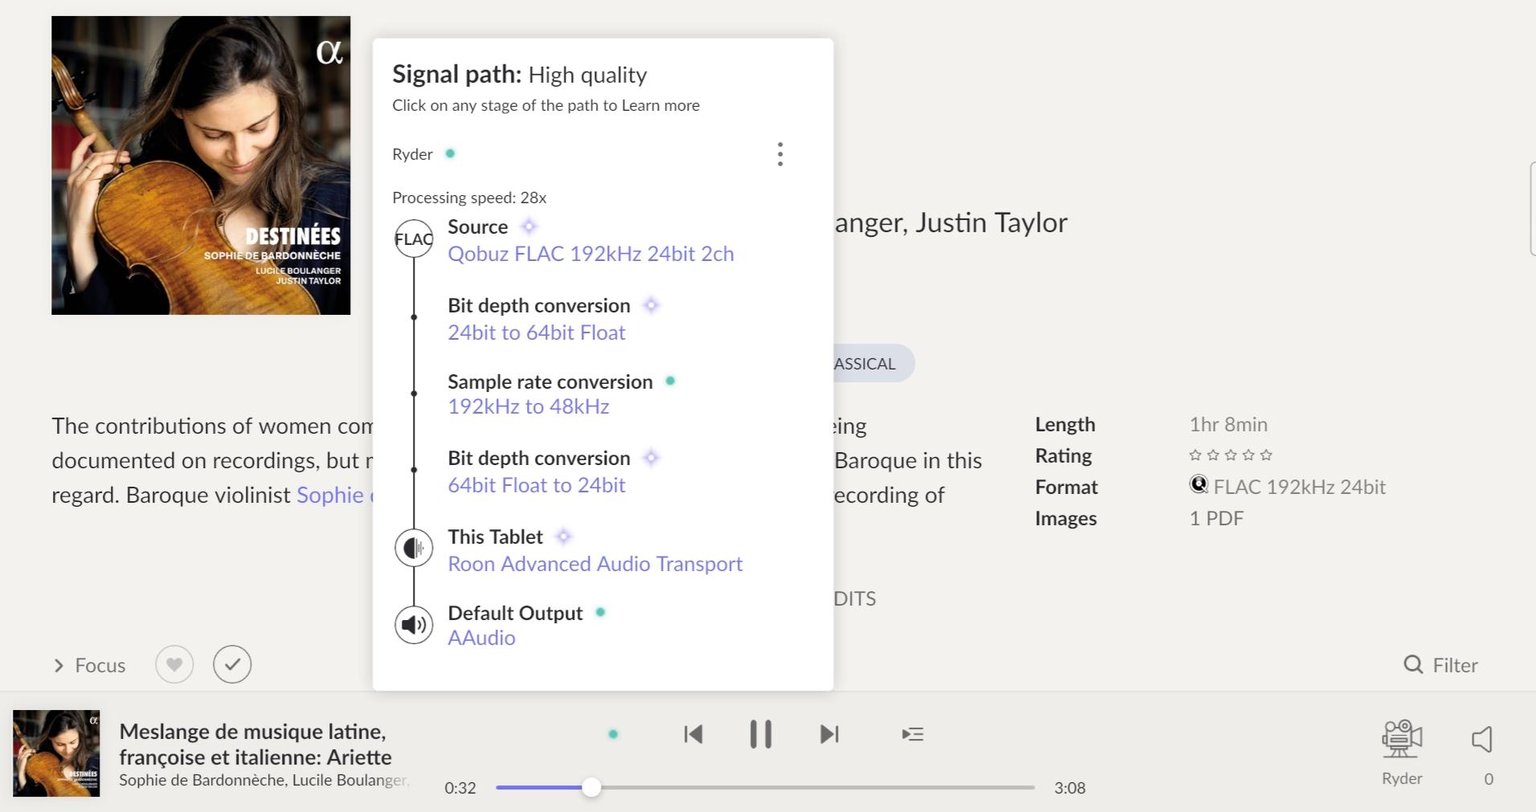Click the star indicator next to This Tablet
Viewport: 1536px width, 812px height.
[x=564, y=537]
